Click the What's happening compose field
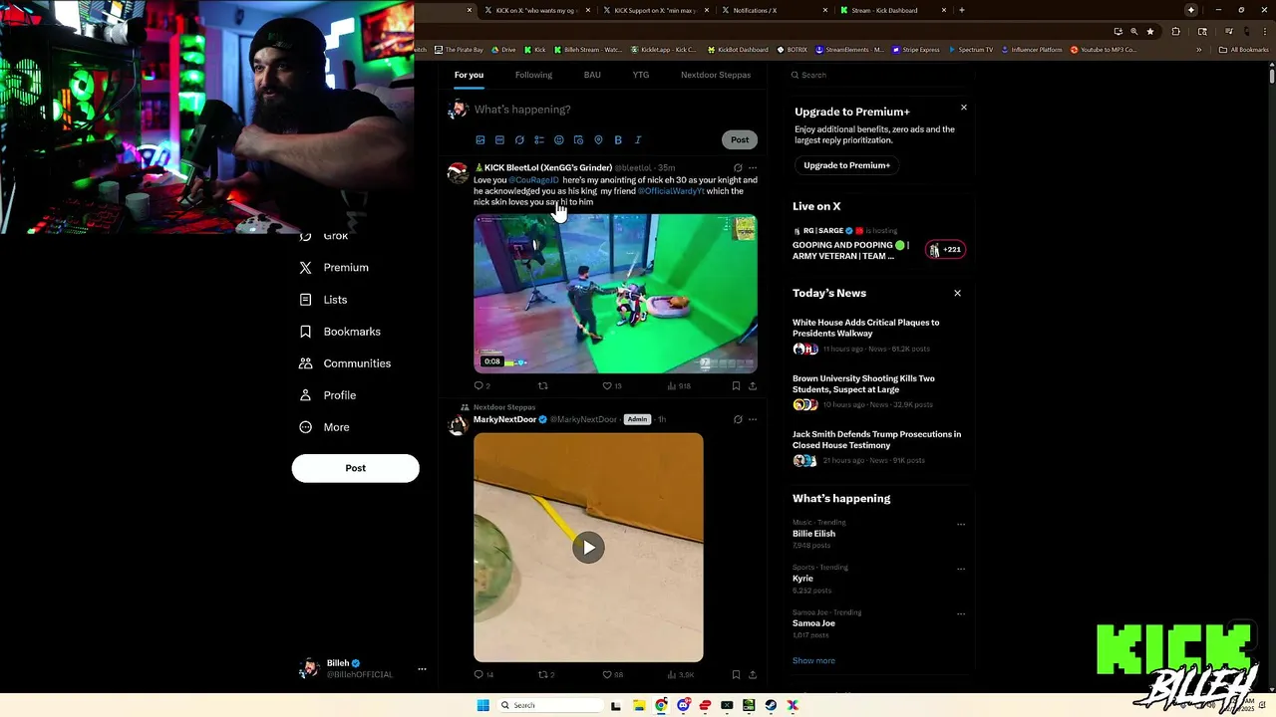The width and height of the screenshot is (1276, 717). pos(614,110)
